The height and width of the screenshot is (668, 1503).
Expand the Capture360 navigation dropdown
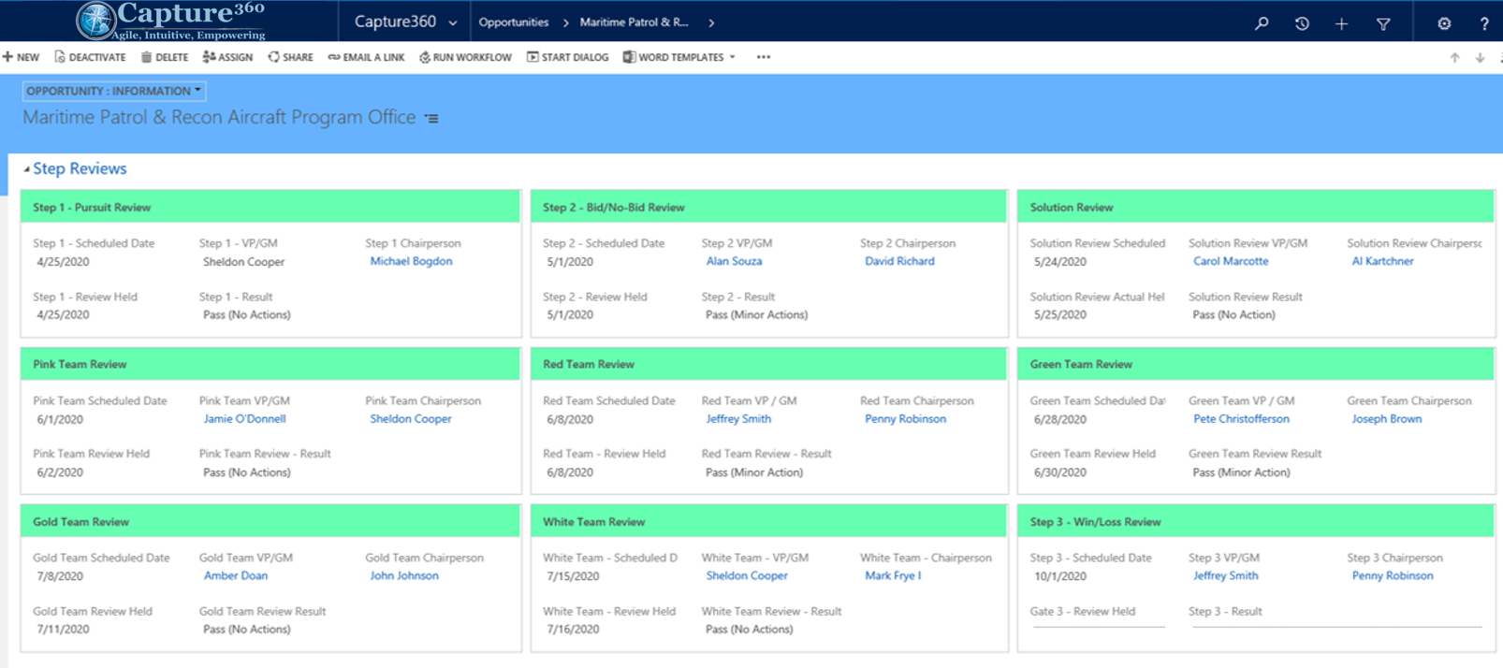(x=453, y=22)
